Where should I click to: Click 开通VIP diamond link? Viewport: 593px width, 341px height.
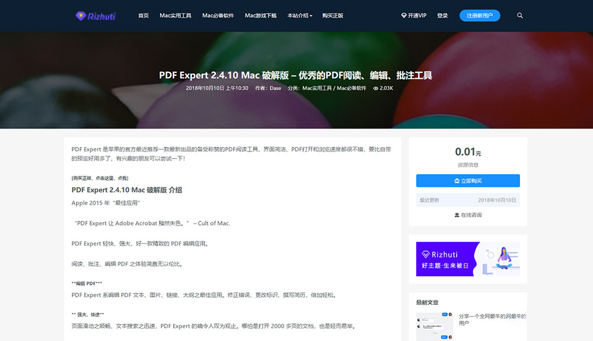414,15
